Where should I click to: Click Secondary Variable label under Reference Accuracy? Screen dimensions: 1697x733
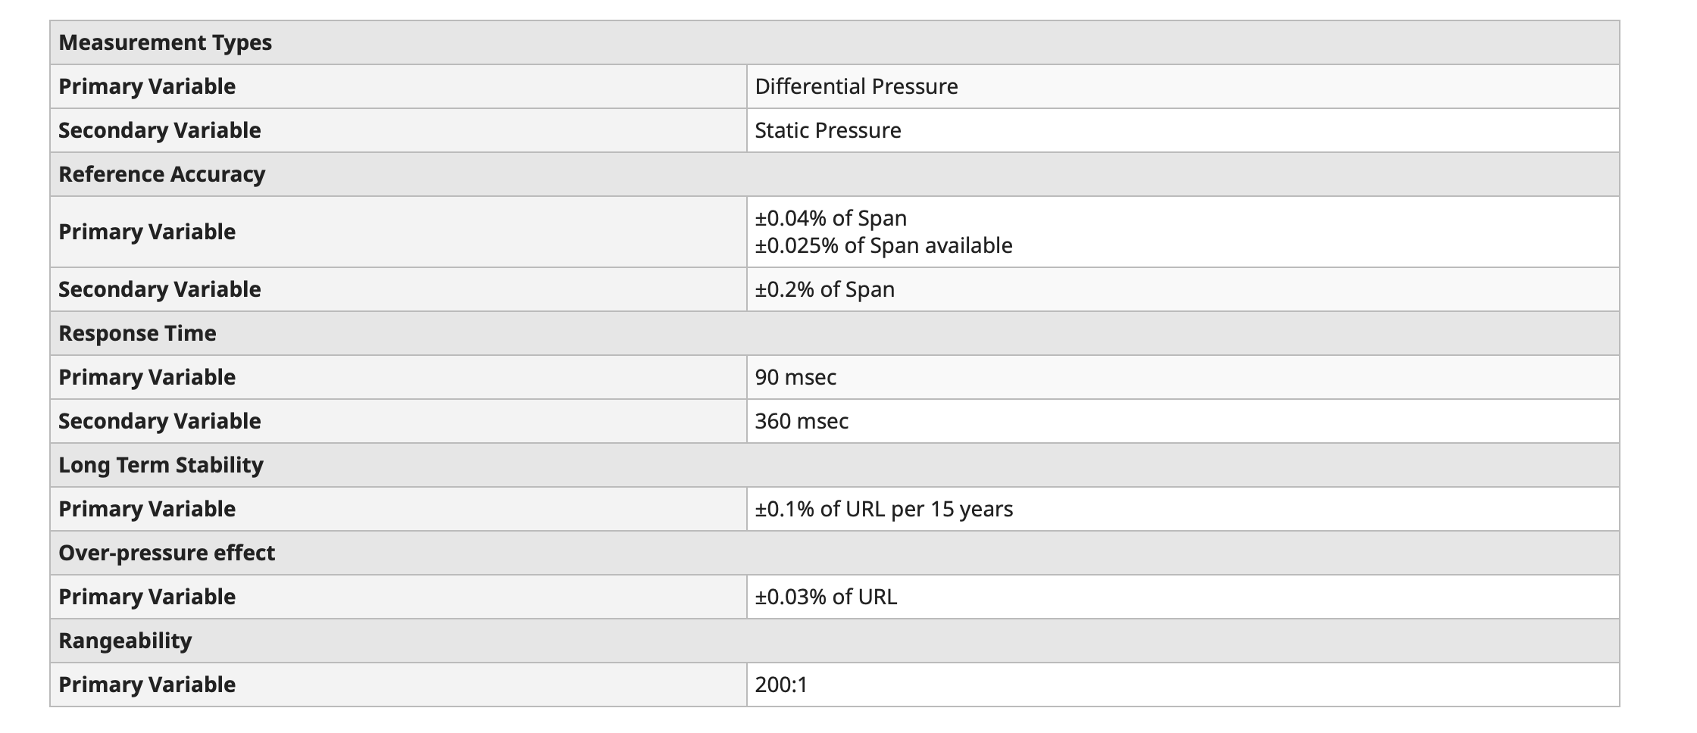coord(160,289)
